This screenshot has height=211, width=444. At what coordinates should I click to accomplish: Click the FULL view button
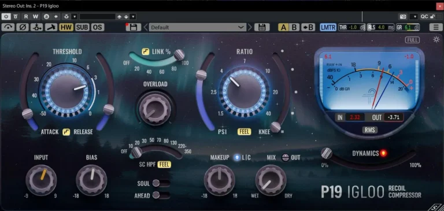(412, 40)
